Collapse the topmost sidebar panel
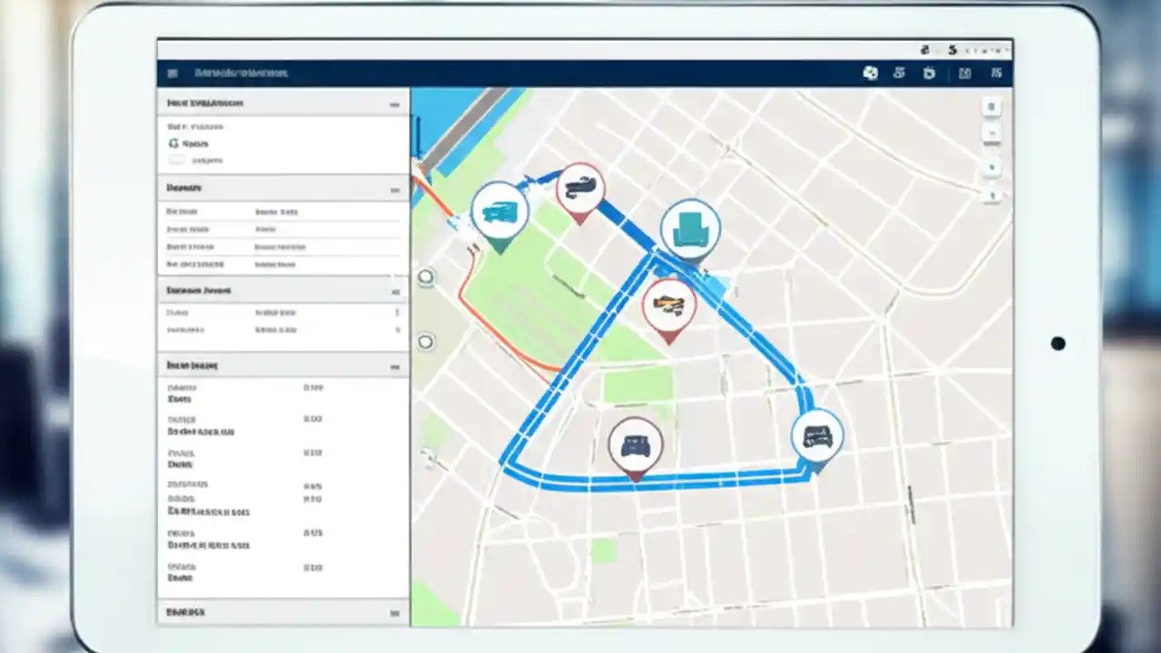 pyautogui.click(x=395, y=104)
